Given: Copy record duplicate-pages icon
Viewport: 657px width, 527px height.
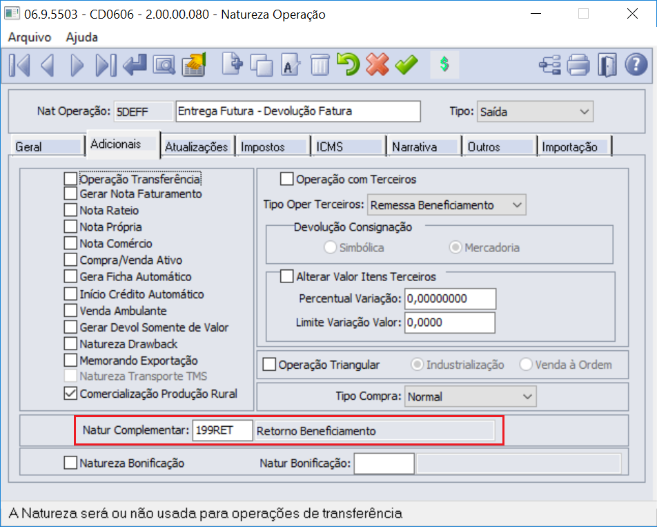Looking at the screenshot, I should click(261, 66).
